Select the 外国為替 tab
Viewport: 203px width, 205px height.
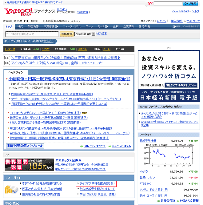coord(34,26)
